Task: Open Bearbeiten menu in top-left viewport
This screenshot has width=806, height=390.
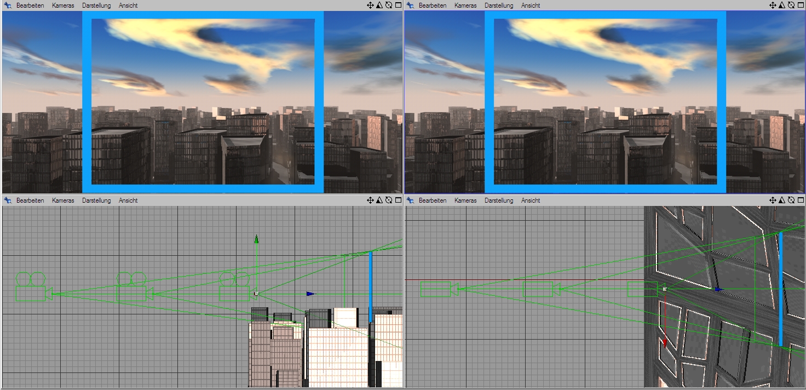Action: (30, 5)
